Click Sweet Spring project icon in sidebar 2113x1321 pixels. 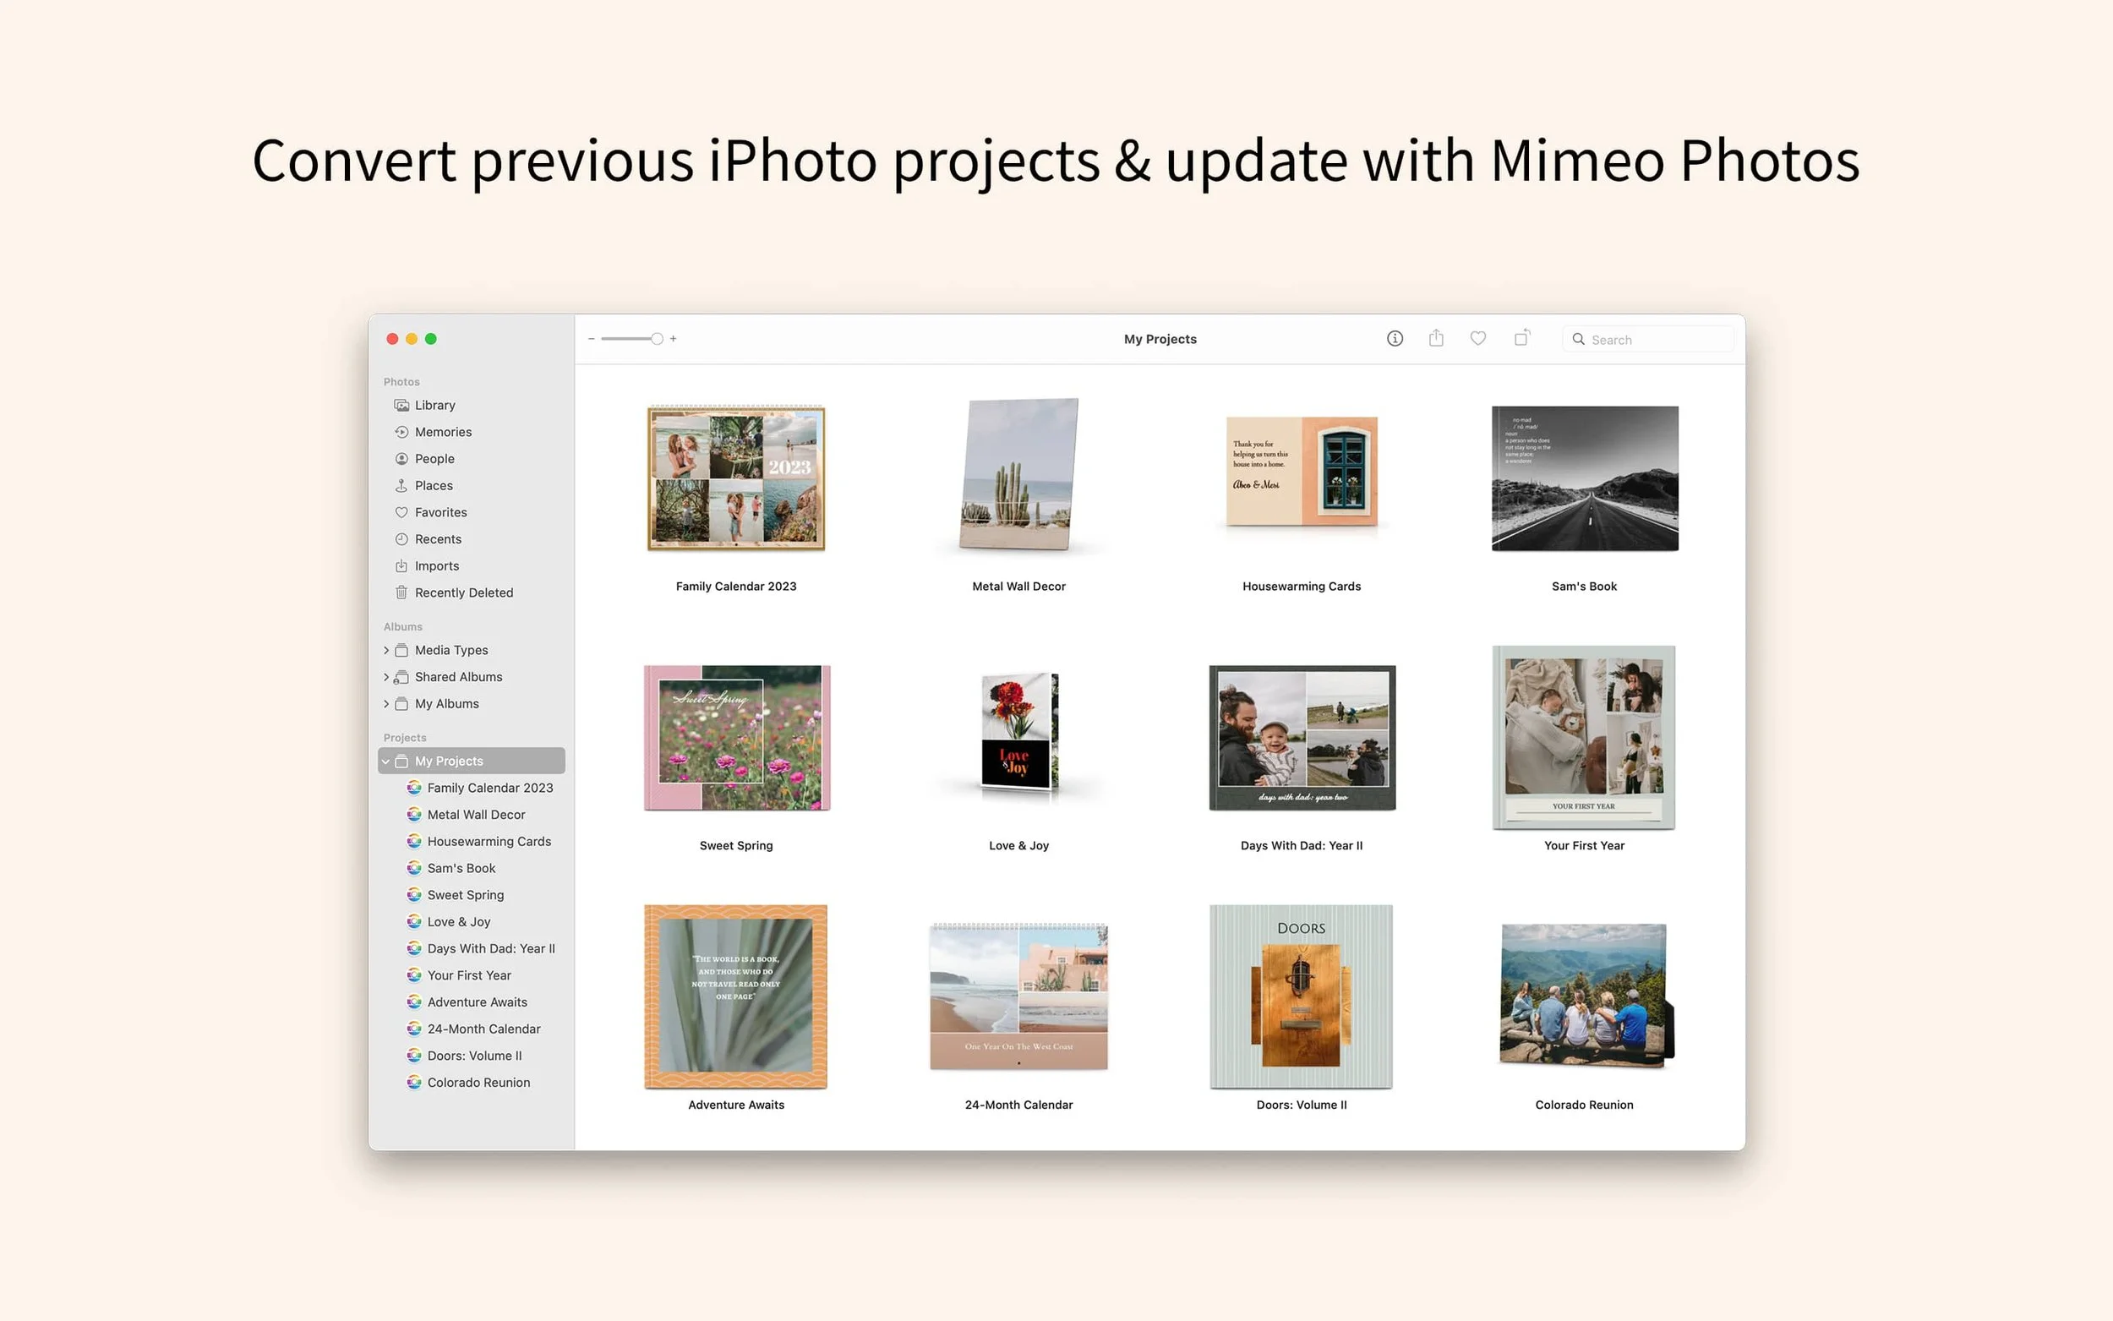click(414, 895)
